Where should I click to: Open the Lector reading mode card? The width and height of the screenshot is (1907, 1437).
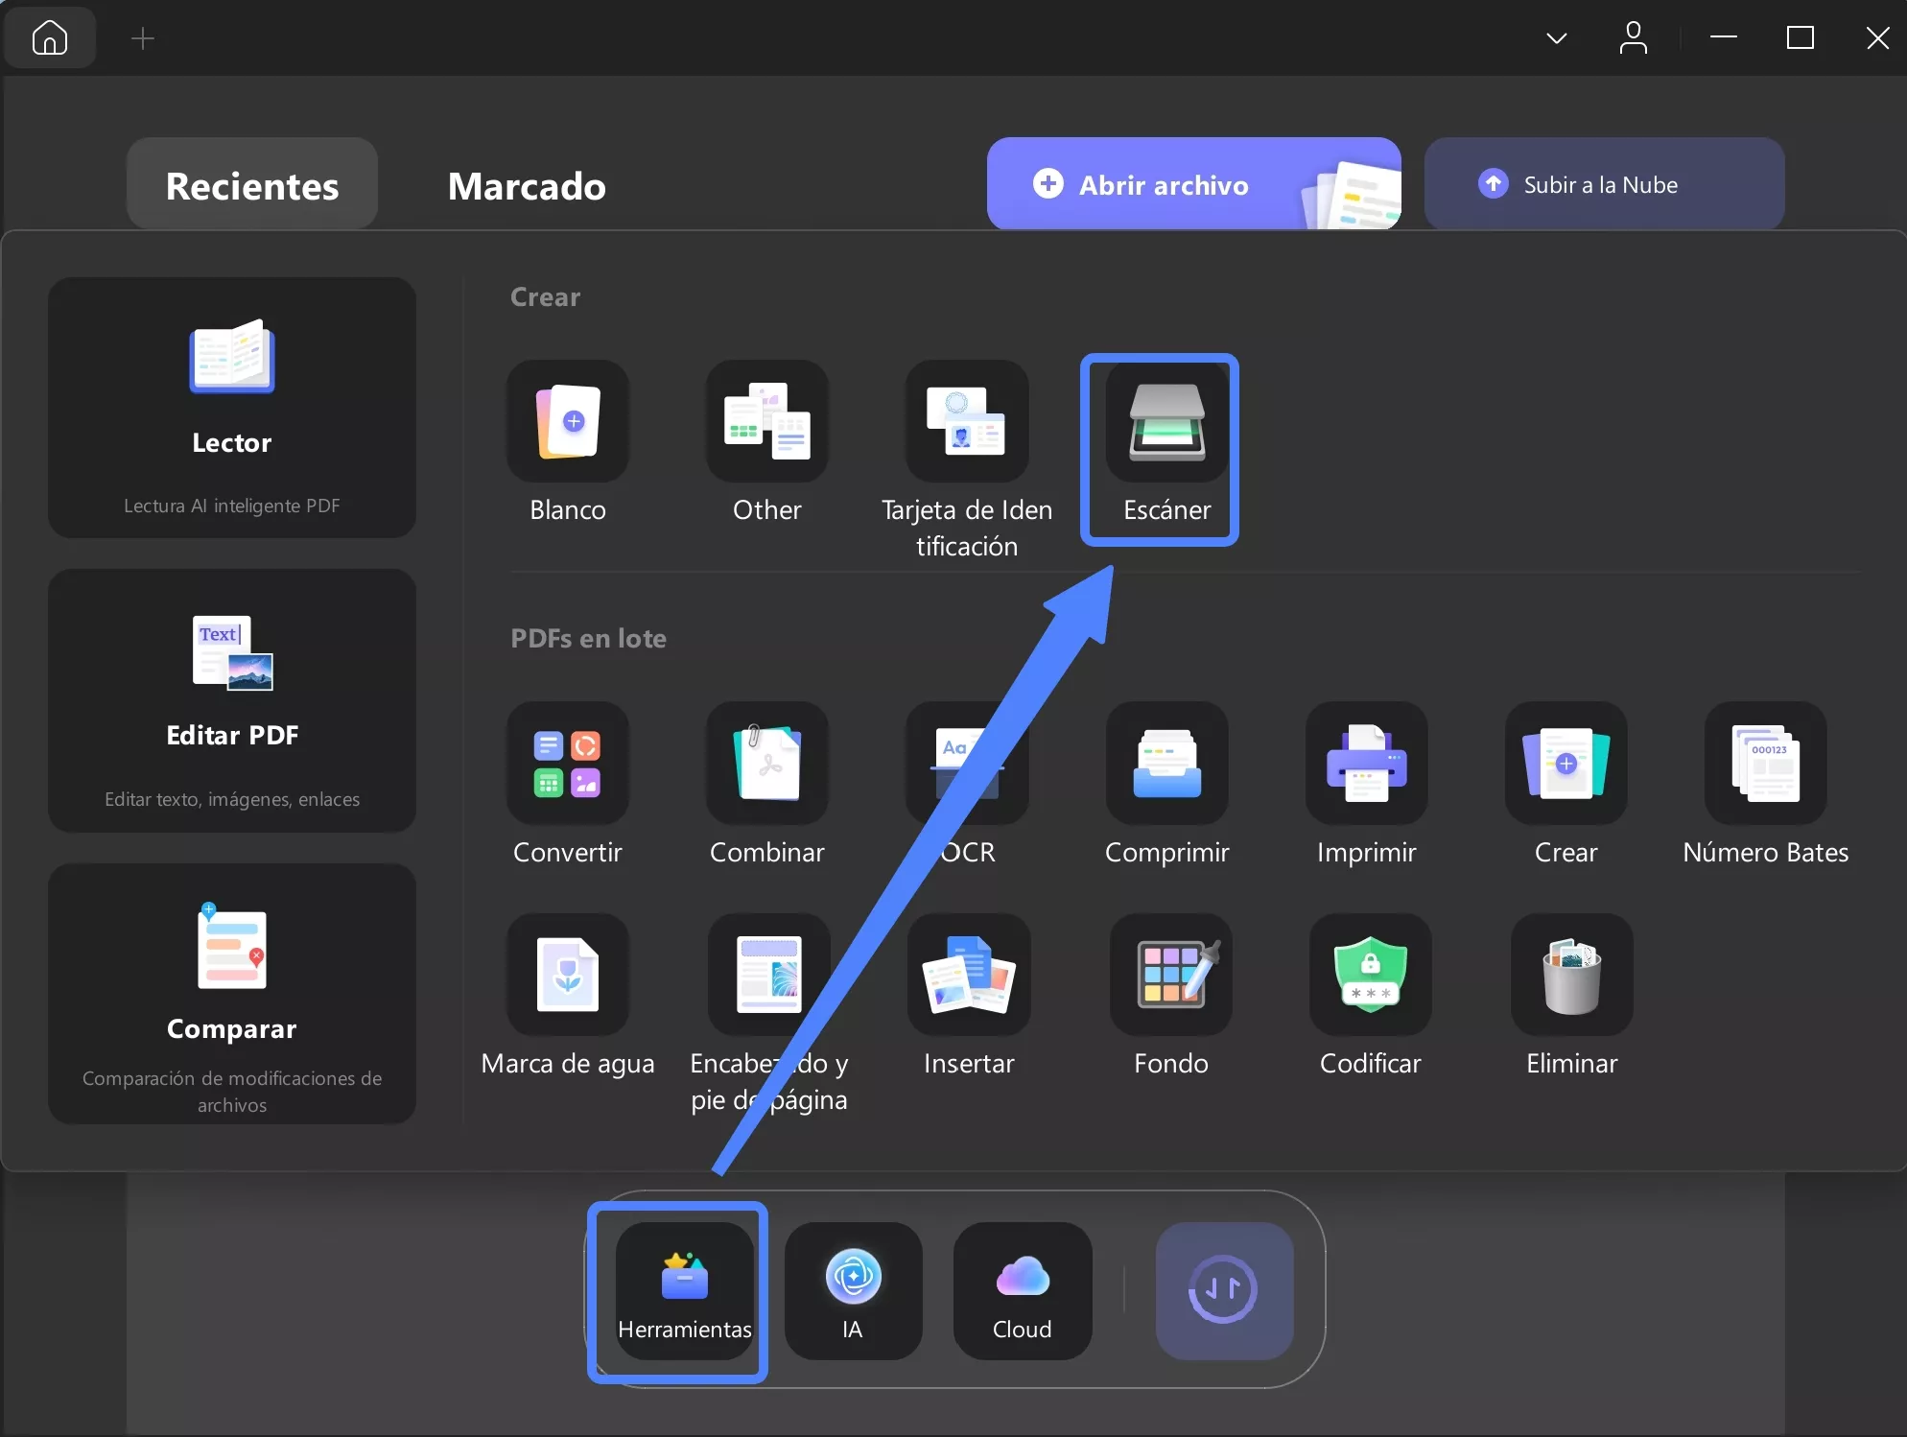click(x=232, y=408)
